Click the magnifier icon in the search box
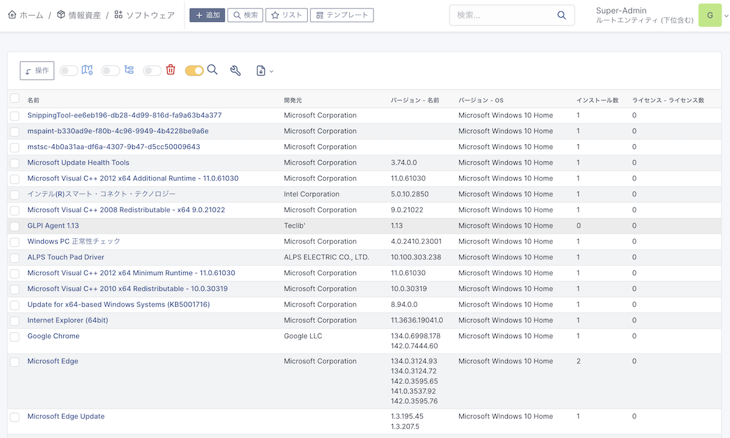Viewport: 730px width, 438px height. click(561, 15)
